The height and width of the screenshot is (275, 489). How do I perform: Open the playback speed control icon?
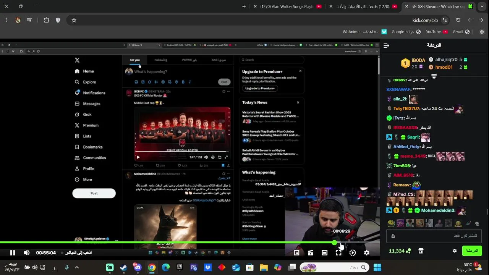point(352,252)
